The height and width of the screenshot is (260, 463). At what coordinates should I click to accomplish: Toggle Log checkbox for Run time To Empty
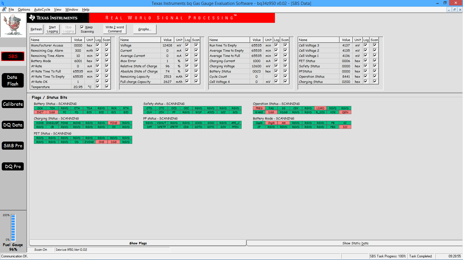(276, 45)
